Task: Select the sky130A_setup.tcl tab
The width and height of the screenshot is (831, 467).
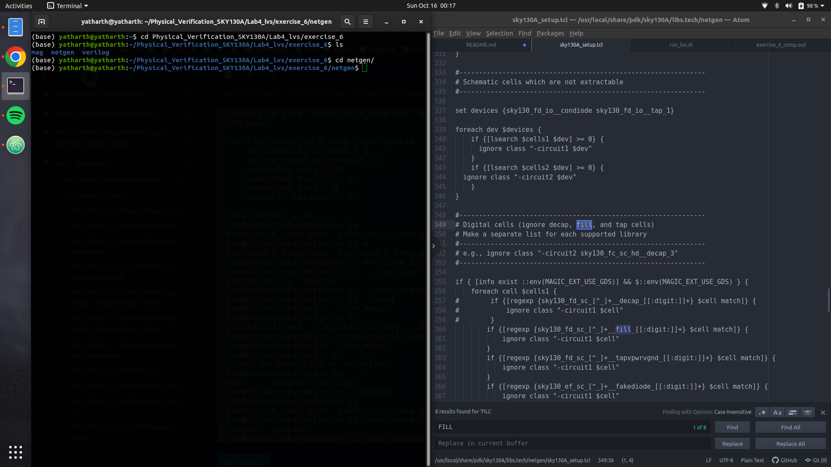Action: coord(581,45)
